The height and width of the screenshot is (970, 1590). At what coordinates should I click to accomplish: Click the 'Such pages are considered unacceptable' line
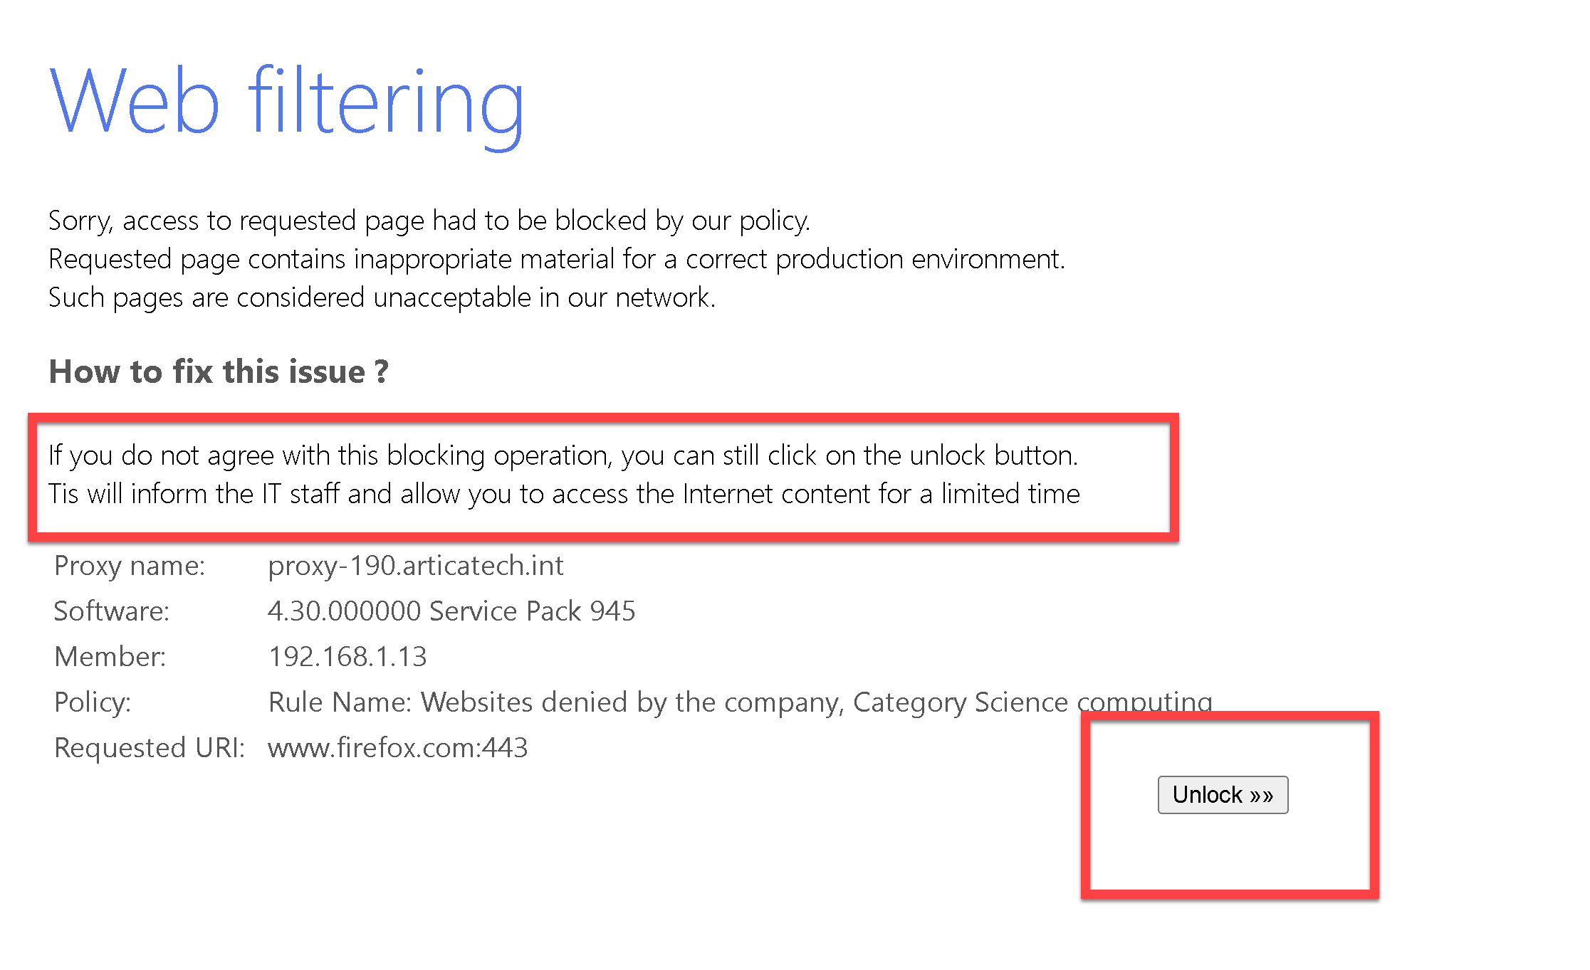pos(382,297)
